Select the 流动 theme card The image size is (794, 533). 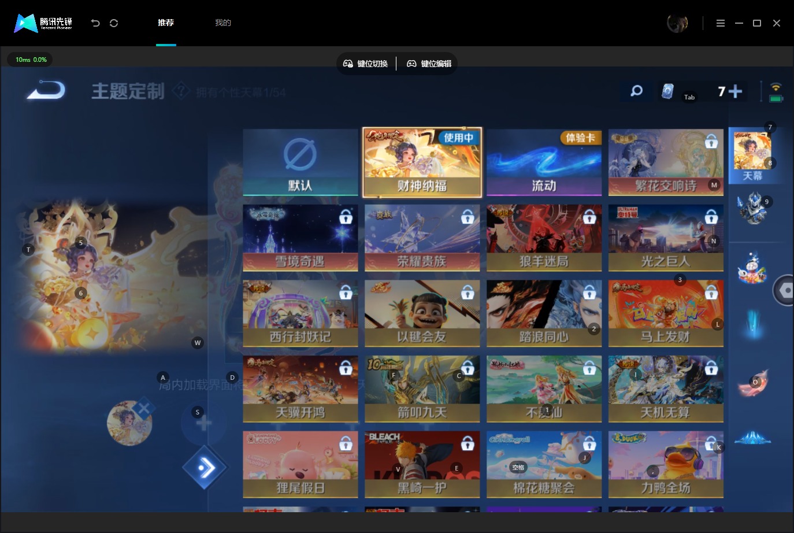click(544, 162)
